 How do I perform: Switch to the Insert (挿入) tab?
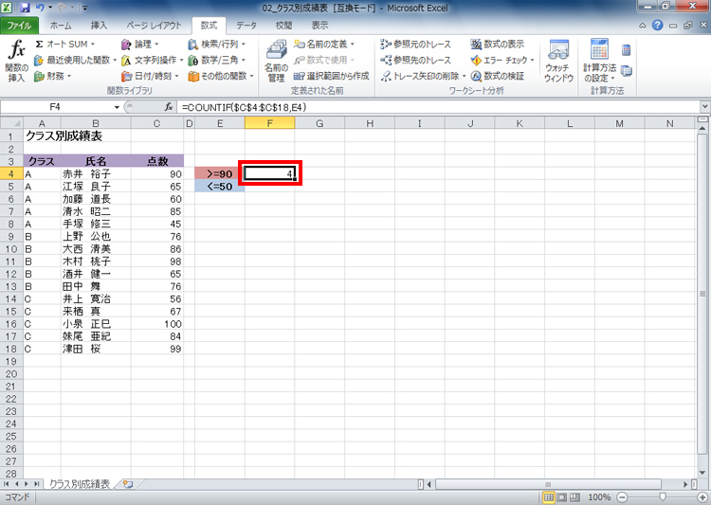tap(99, 26)
